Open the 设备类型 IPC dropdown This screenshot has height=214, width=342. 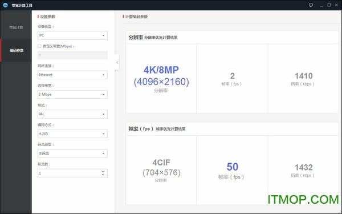click(72, 35)
